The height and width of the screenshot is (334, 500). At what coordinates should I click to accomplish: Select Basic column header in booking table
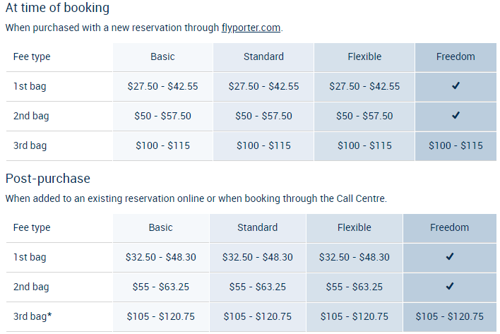point(162,56)
